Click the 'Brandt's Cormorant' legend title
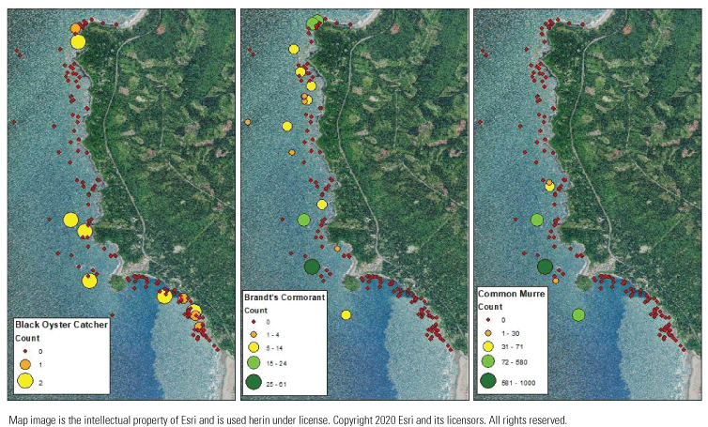This screenshot has width=708, height=427. pos(284,297)
